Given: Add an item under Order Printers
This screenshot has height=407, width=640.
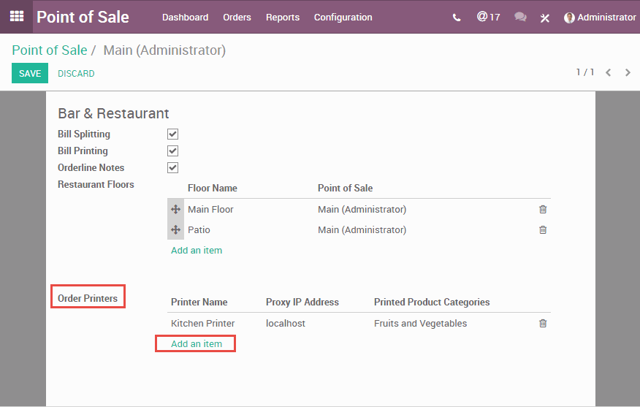Looking at the screenshot, I should pyautogui.click(x=196, y=343).
